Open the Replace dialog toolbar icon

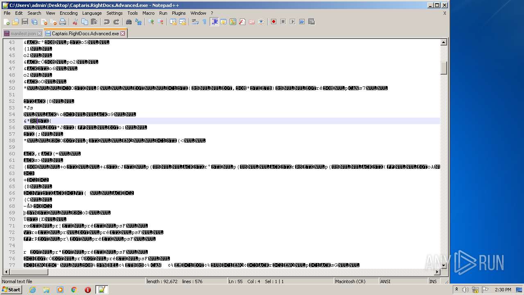pyautogui.click(x=138, y=22)
